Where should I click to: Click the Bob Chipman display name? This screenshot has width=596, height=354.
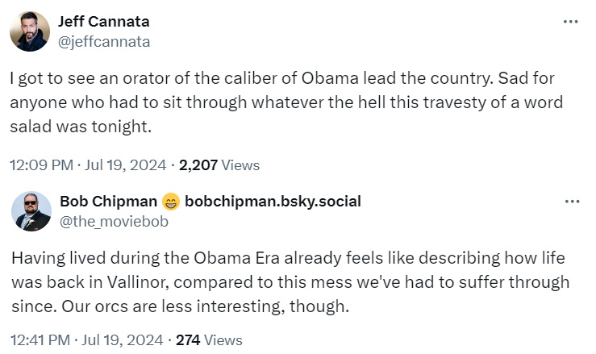tap(109, 202)
